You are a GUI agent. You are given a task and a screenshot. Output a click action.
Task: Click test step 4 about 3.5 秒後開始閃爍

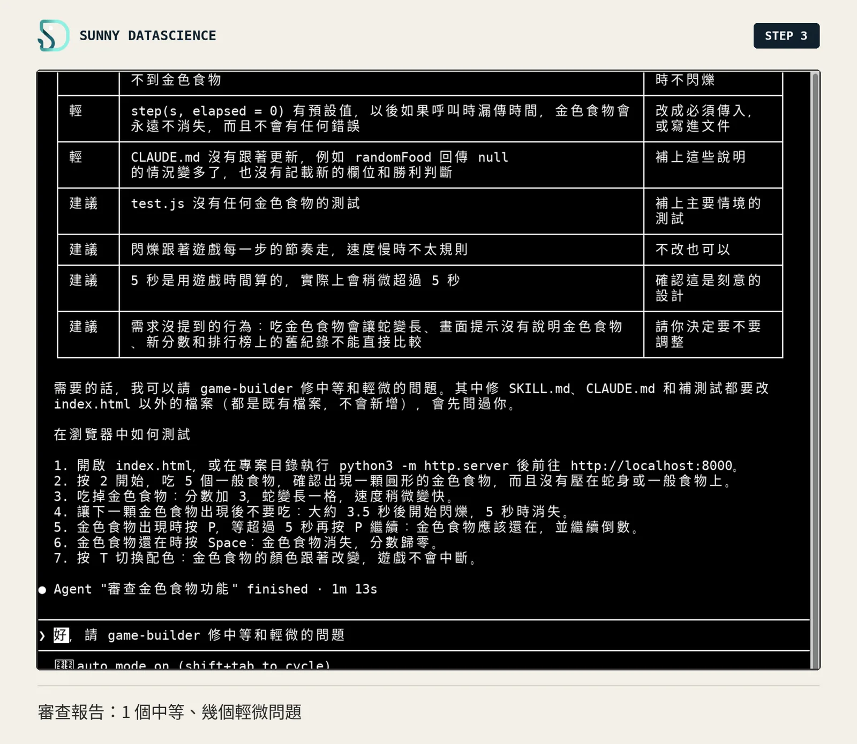click(312, 512)
